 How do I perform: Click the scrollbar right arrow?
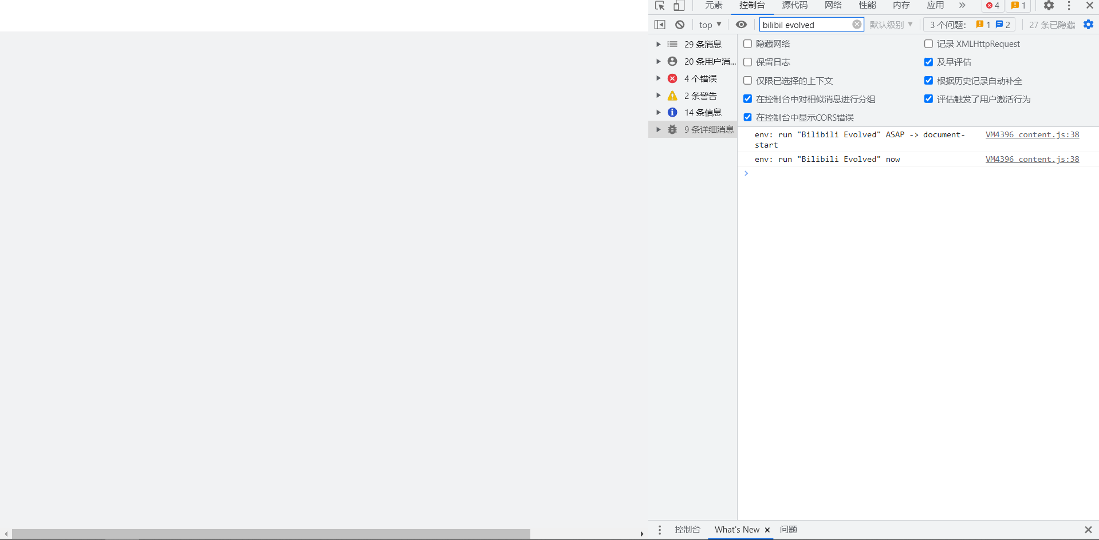642,534
